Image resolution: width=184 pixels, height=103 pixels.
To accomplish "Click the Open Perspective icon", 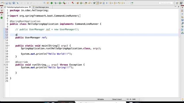I will click(177, 3).
